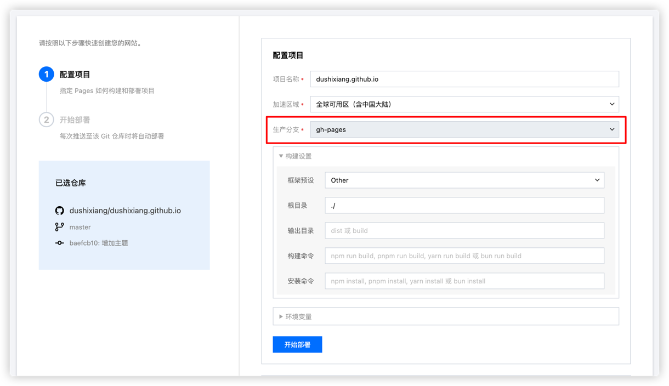The height and width of the screenshot is (386, 669).
Task: Click the 构建命令 build command field
Action: click(464, 256)
